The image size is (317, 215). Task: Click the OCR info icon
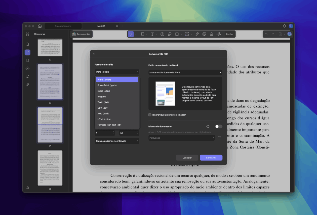point(208,127)
